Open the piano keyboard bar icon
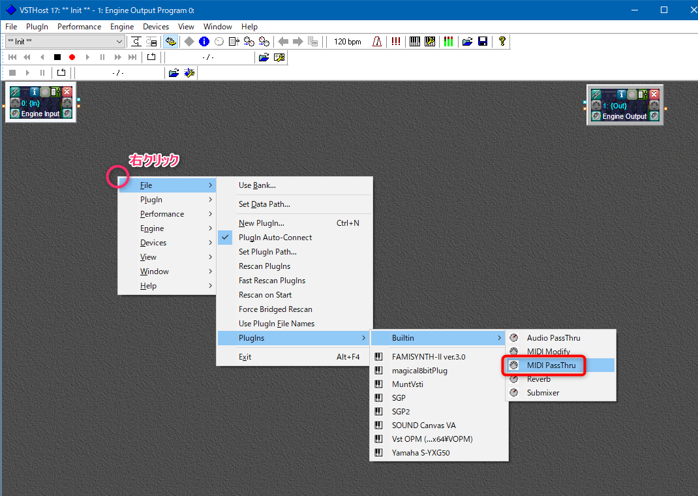698x496 pixels. 415,41
